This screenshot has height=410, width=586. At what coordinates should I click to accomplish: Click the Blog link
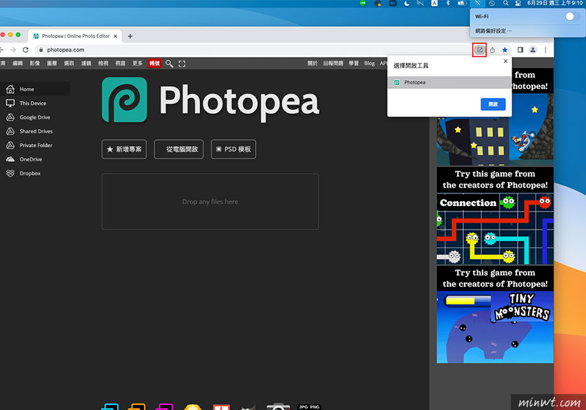point(370,63)
